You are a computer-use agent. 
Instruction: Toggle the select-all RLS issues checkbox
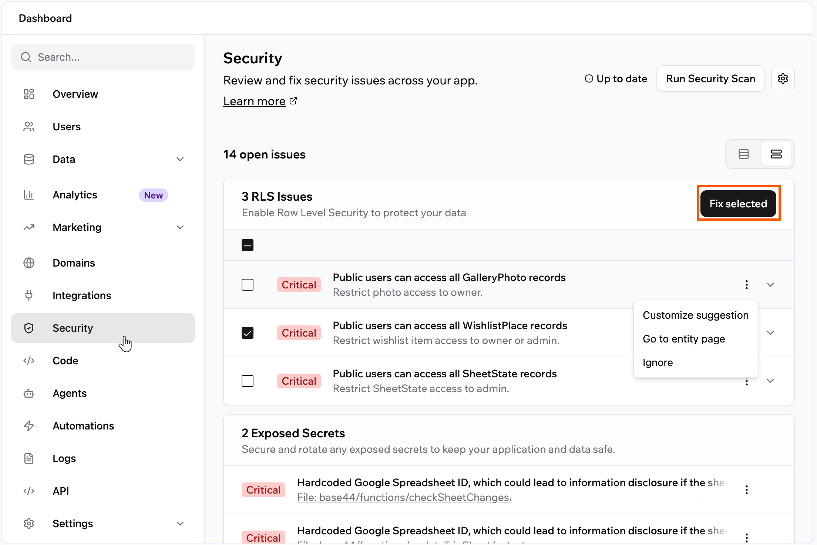248,245
